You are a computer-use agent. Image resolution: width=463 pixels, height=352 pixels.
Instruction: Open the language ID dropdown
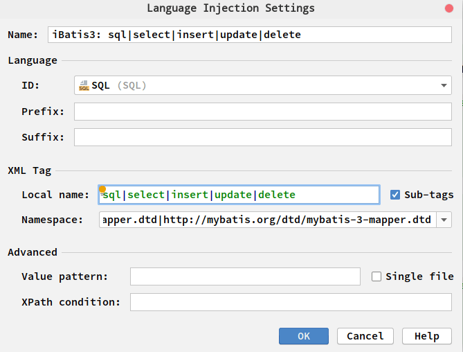tap(263, 85)
